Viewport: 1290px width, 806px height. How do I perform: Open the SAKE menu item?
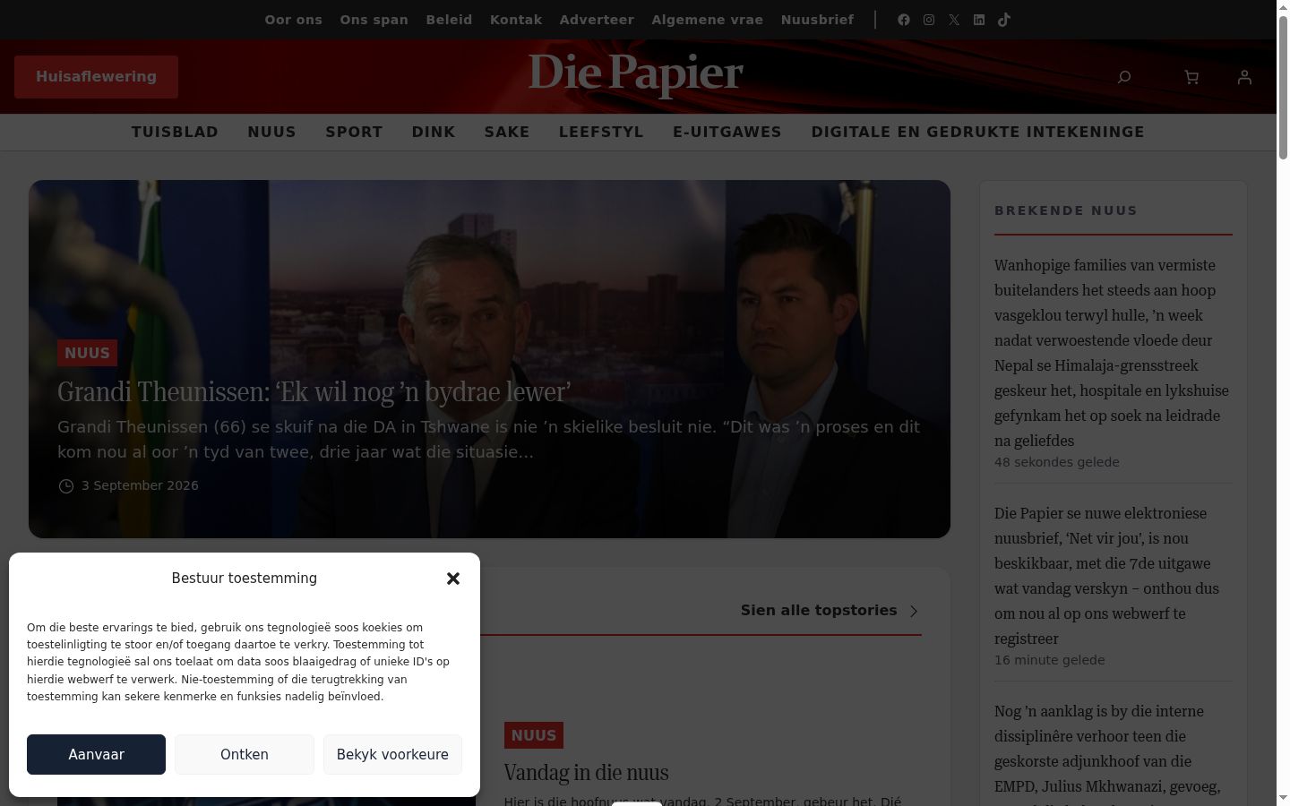pos(507,133)
